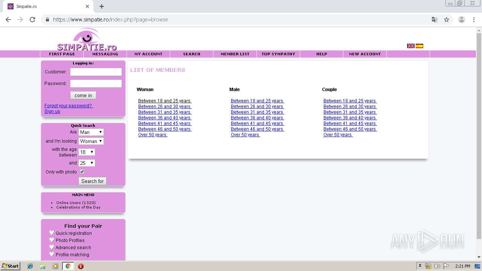Click the taskbar clock showing 2:21 PM
482x271 pixels.
click(x=463, y=266)
